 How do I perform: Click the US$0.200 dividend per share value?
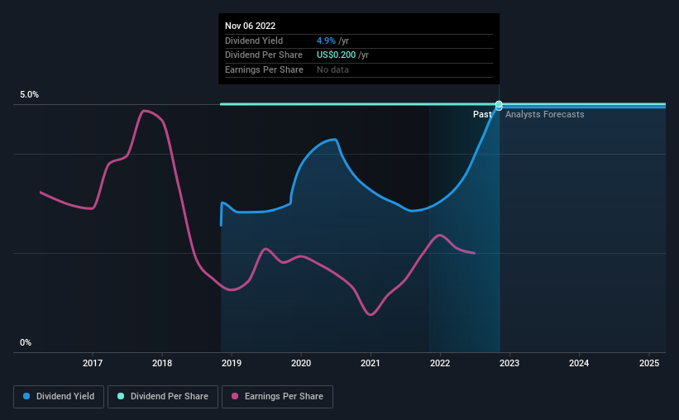click(x=336, y=55)
